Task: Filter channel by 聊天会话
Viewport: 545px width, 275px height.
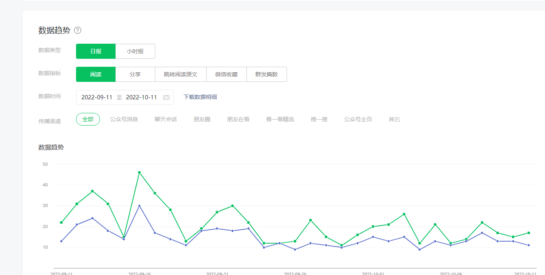Action: [x=166, y=119]
